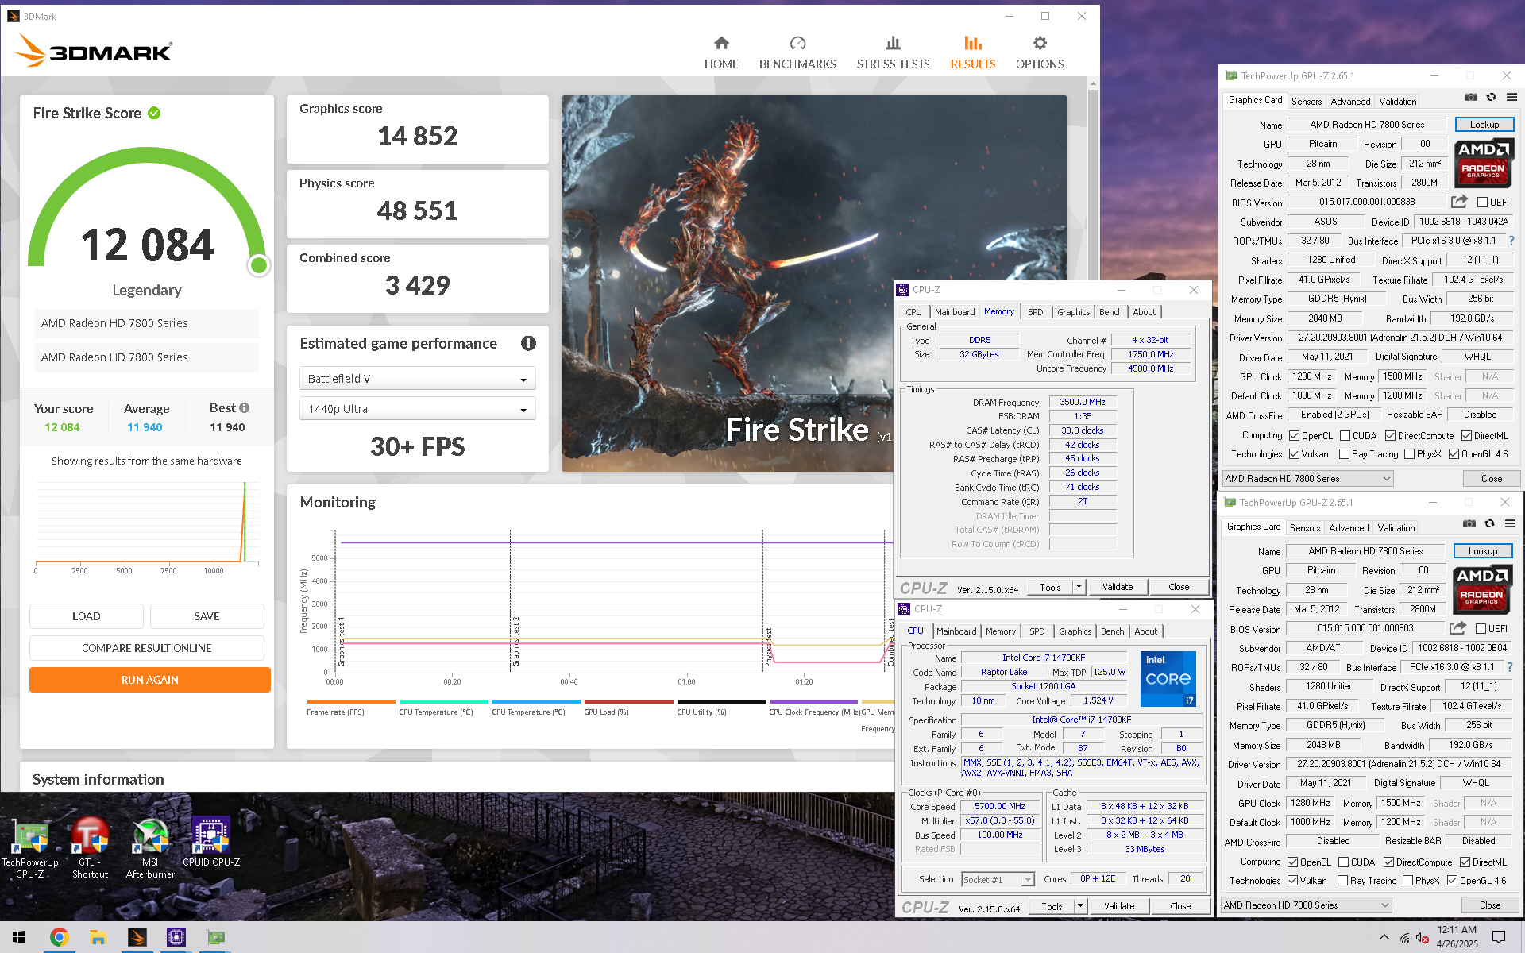Toggle the DirectCompute checkbox in upper GPU-Z
The width and height of the screenshot is (1525, 953).
coord(1390,435)
